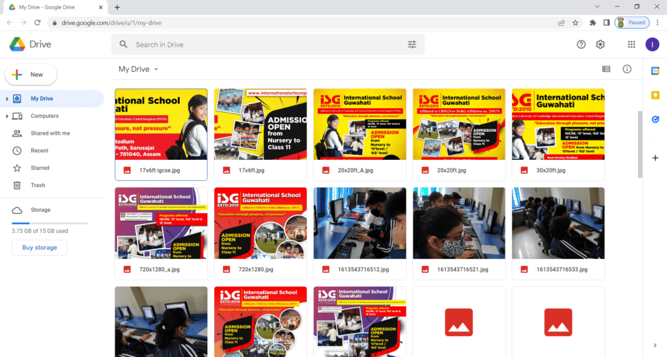Expand Computers tree arrow
Screen dimensions: 667x357
click(x=7, y=116)
